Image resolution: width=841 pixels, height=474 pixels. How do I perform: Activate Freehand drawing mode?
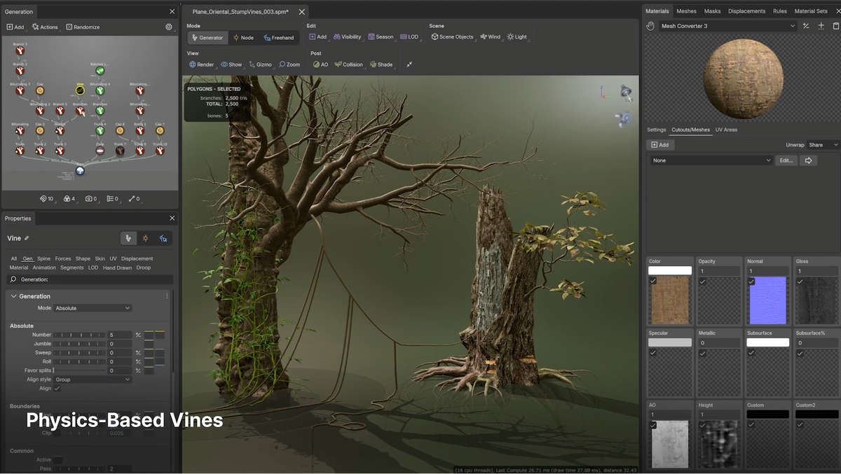pyautogui.click(x=279, y=37)
